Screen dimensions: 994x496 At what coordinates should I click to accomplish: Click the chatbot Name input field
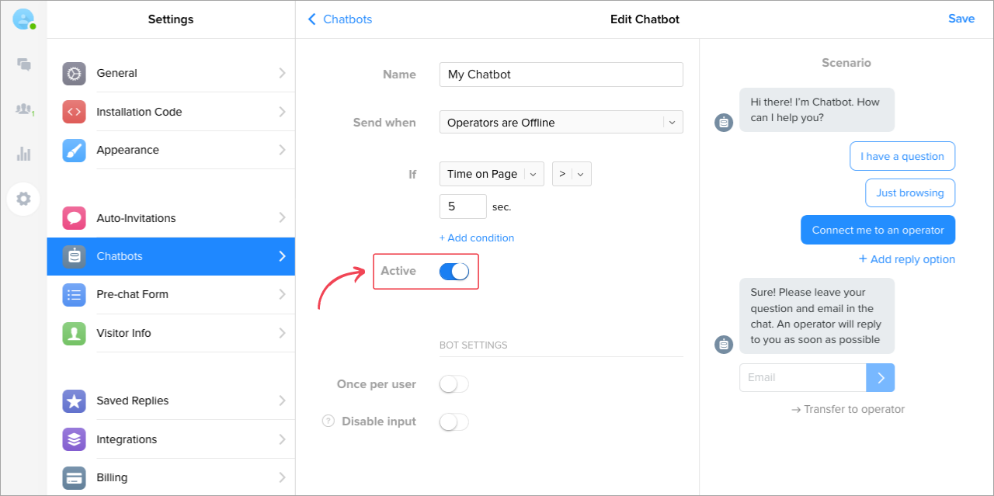(x=561, y=75)
